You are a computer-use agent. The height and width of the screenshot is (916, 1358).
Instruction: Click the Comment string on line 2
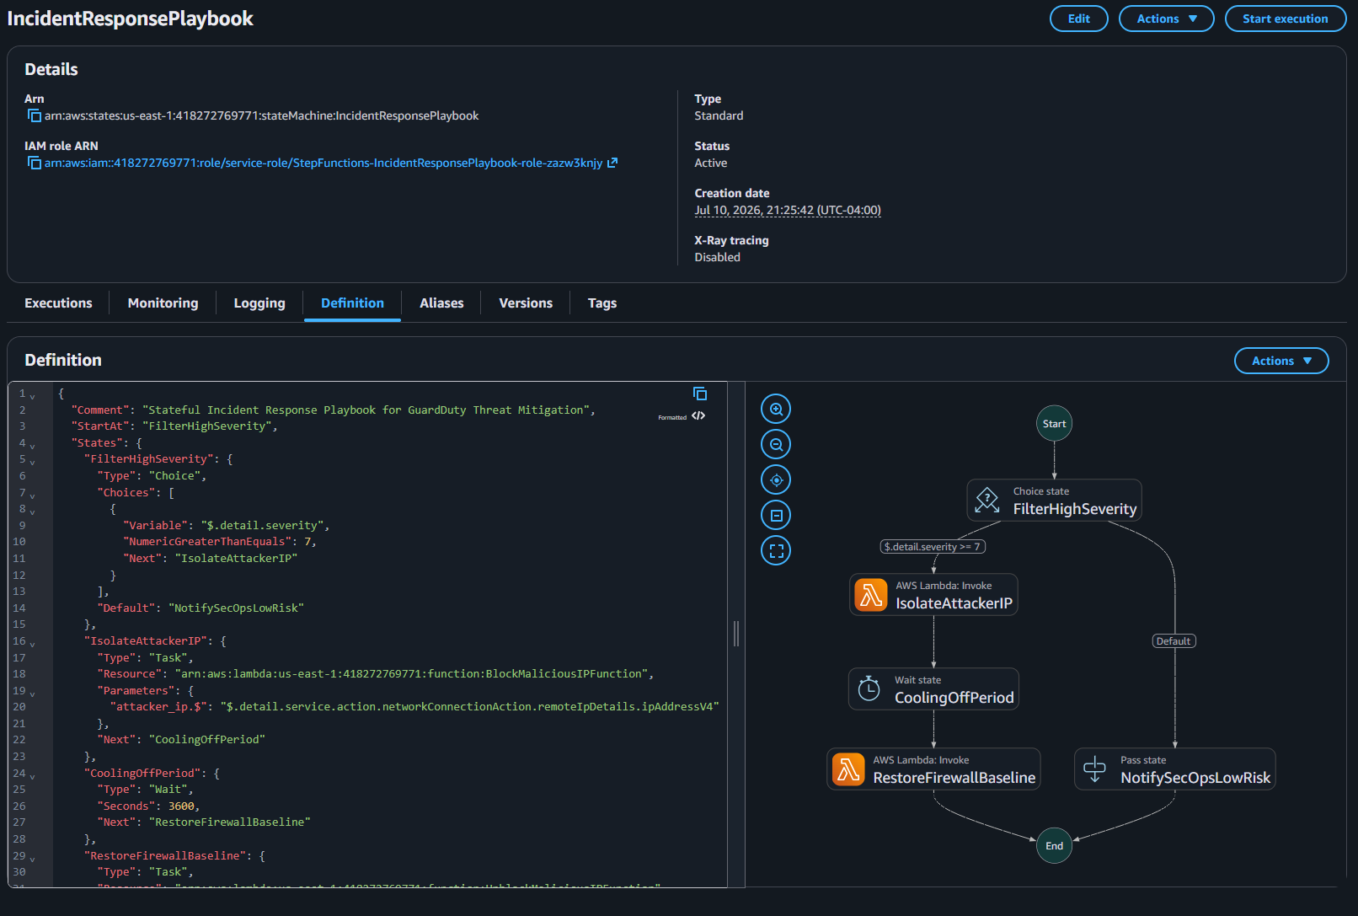click(x=366, y=410)
